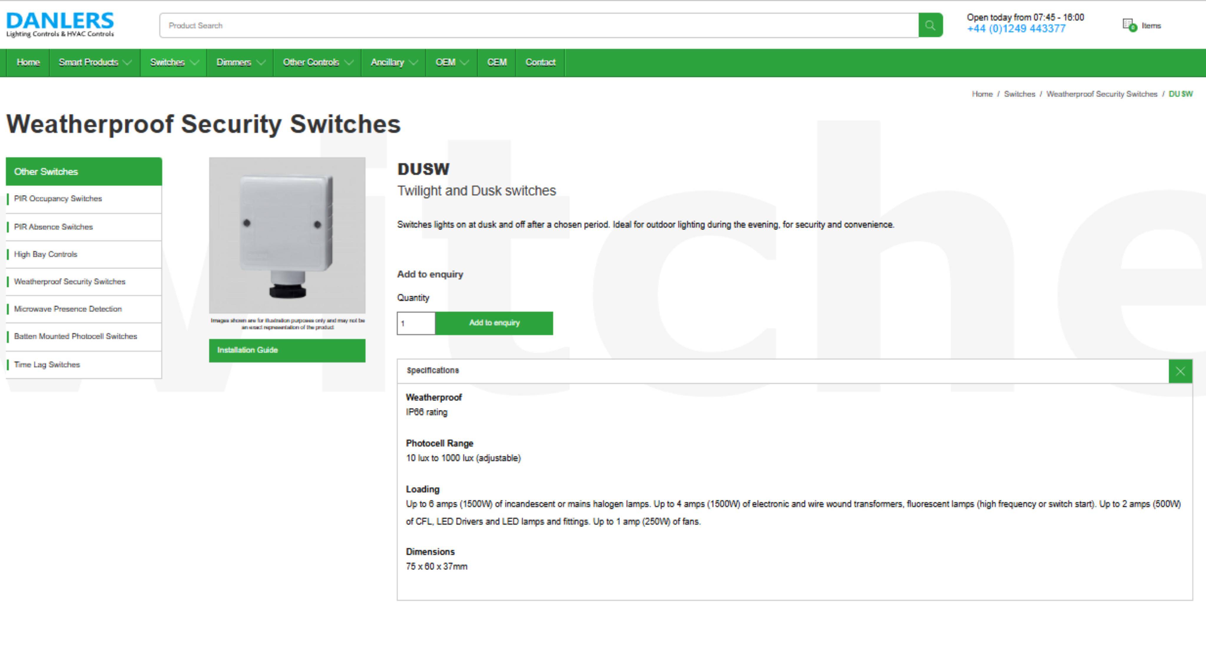
Task: Click the 'IP66 rating' specification text
Action: point(427,413)
